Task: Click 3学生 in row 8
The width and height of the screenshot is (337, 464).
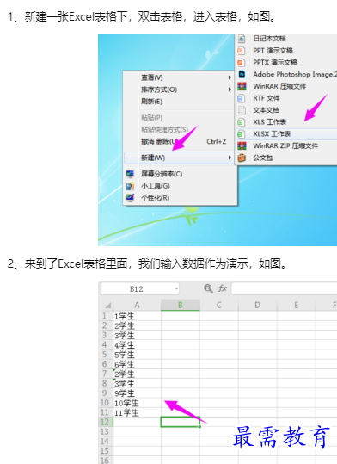Action: (138, 384)
